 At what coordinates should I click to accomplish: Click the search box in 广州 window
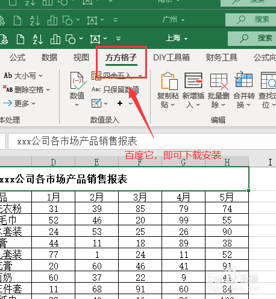[251, 20]
